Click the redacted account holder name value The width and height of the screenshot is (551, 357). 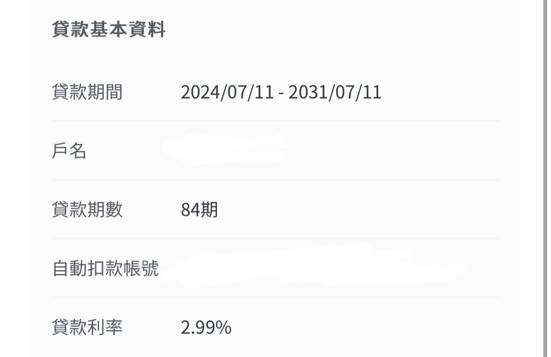coord(225,150)
